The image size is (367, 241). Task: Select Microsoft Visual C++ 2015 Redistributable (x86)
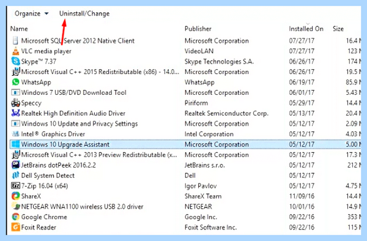(100, 72)
